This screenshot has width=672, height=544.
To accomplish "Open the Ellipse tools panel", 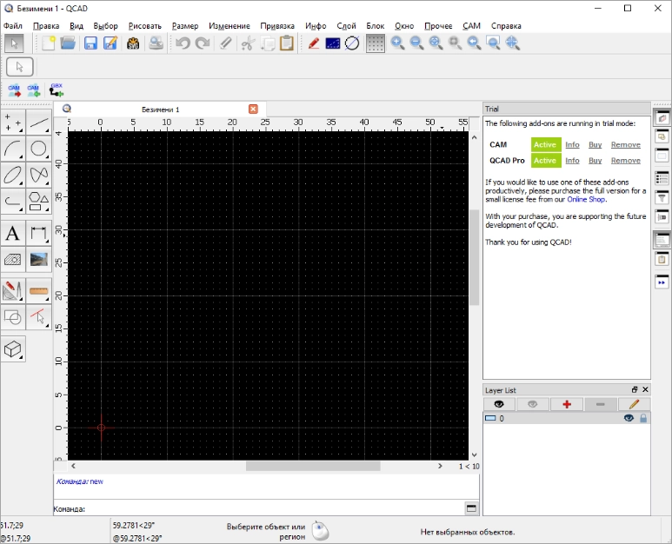I will (13, 175).
